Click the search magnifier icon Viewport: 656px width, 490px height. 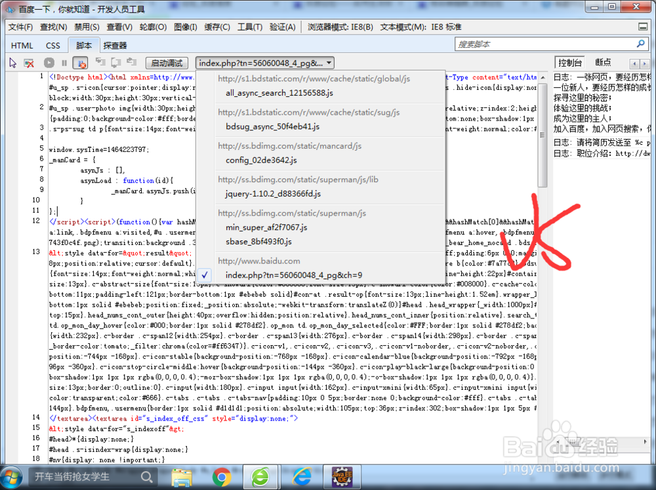point(640,43)
